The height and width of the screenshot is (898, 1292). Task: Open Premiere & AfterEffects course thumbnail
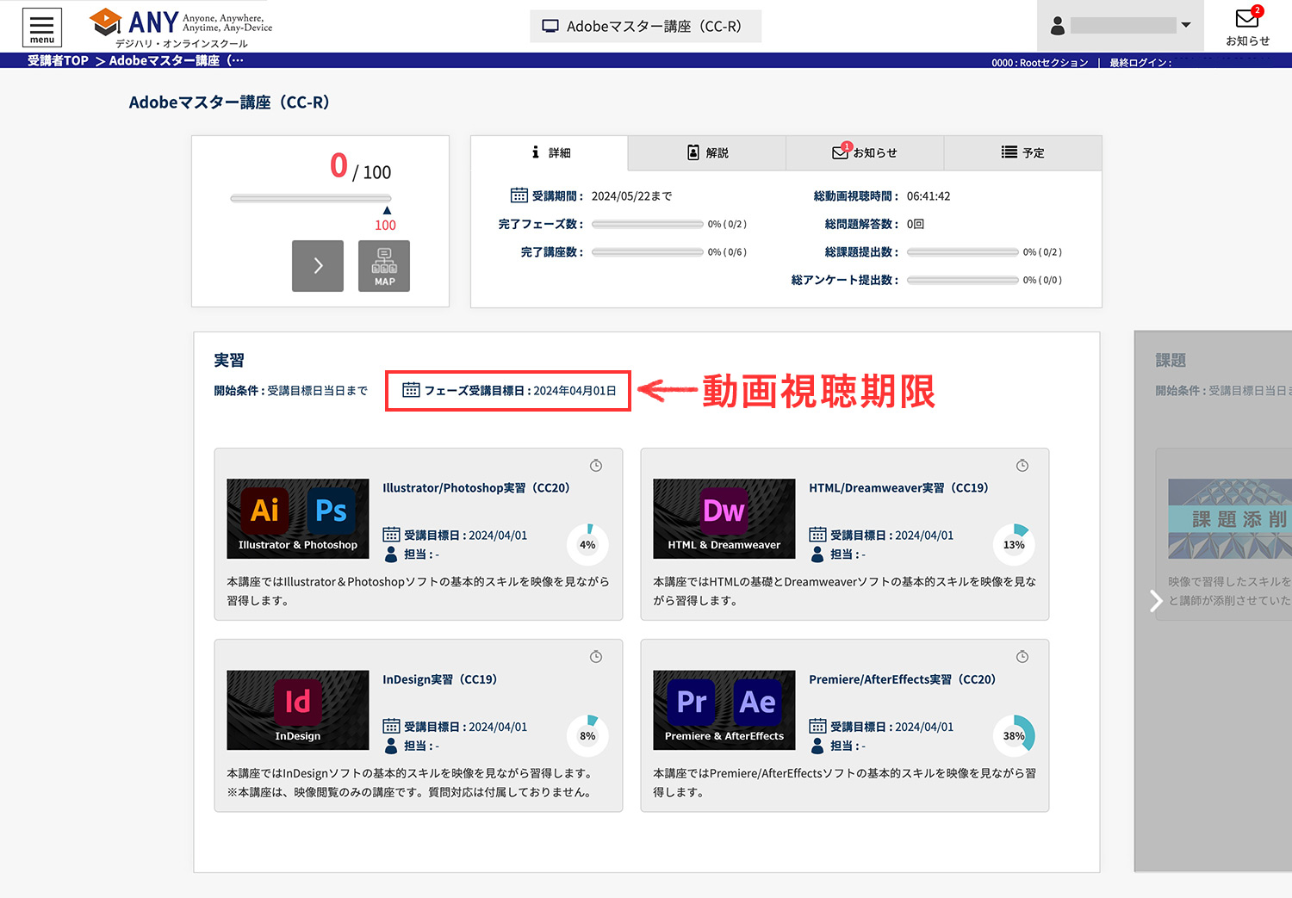[x=724, y=710]
